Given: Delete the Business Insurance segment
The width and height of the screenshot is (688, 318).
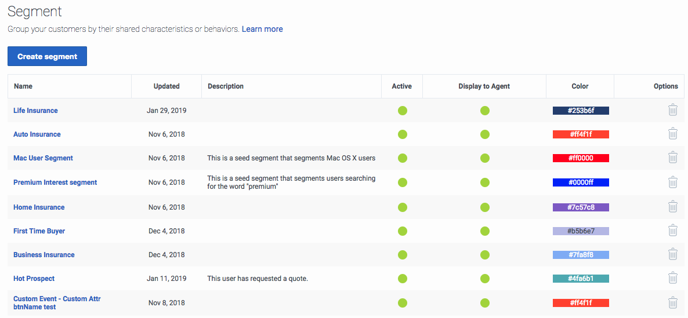Looking at the screenshot, I should 673,254.
